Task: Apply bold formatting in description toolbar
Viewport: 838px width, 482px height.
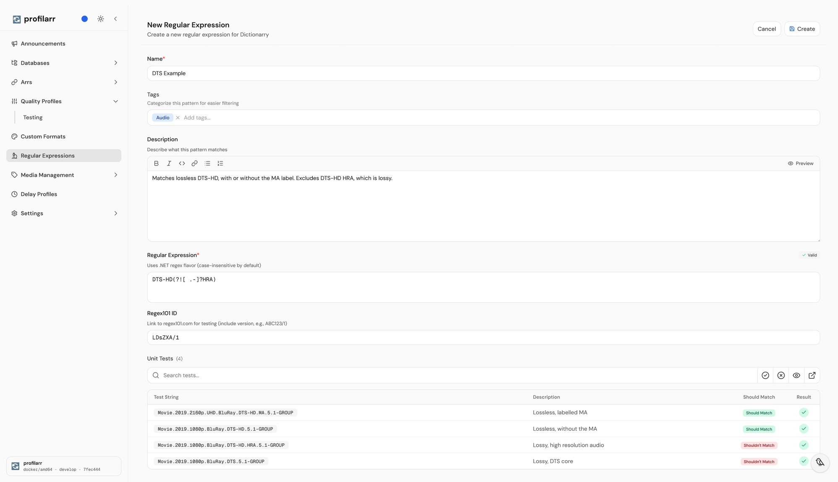Action: tap(156, 164)
